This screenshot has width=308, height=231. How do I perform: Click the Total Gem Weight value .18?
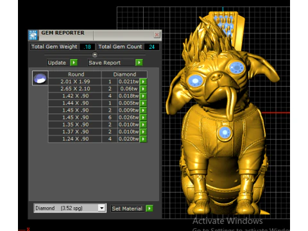(x=87, y=47)
